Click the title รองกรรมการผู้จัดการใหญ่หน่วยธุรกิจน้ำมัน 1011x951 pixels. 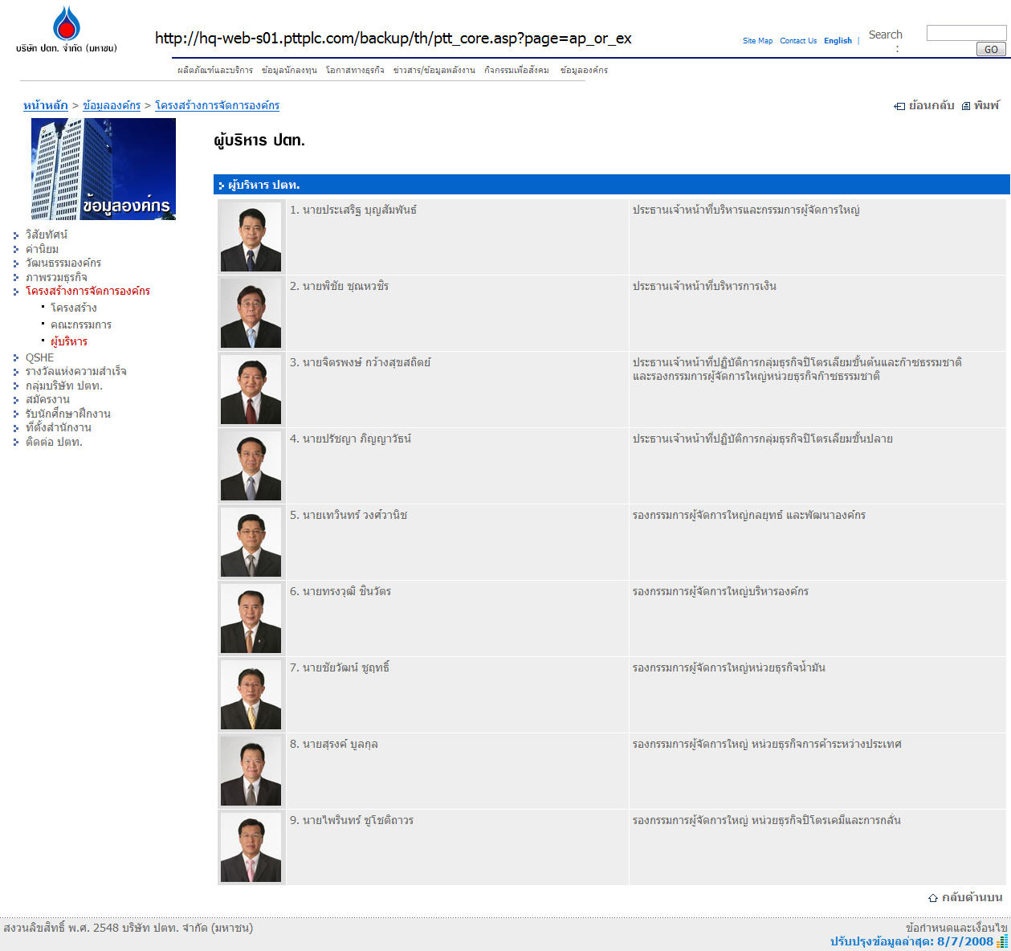click(x=729, y=667)
